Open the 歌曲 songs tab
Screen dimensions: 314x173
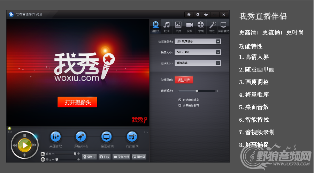click(167, 27)
